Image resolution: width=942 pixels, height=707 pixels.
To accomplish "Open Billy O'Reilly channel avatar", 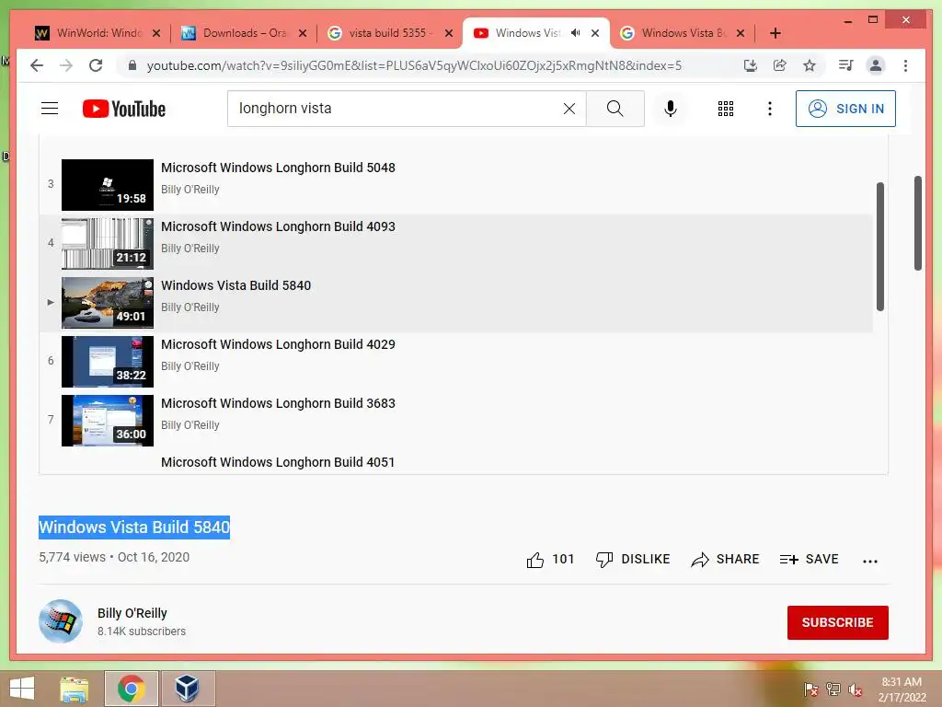I will click(61, 621).
